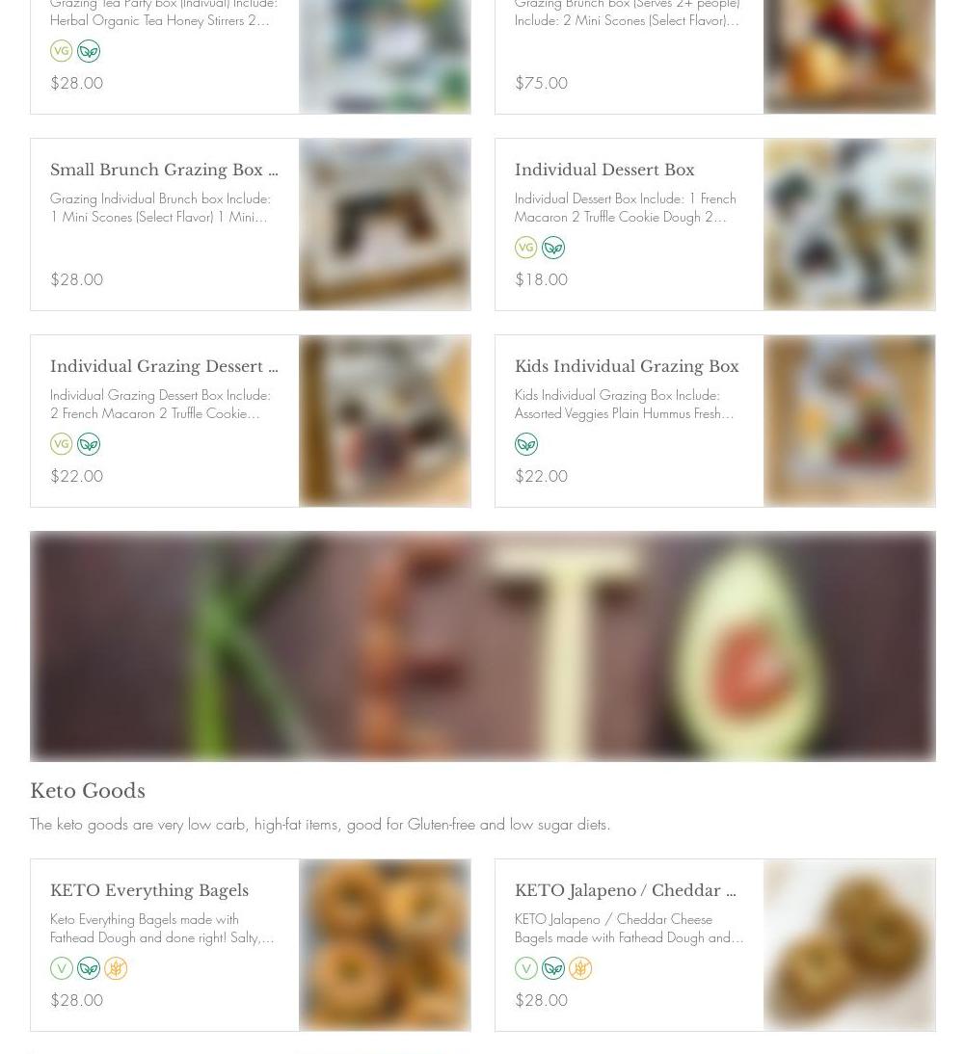Click the Kids Individual Grazing Box photo
This screenshot has height=1054, width=965.
849,421
